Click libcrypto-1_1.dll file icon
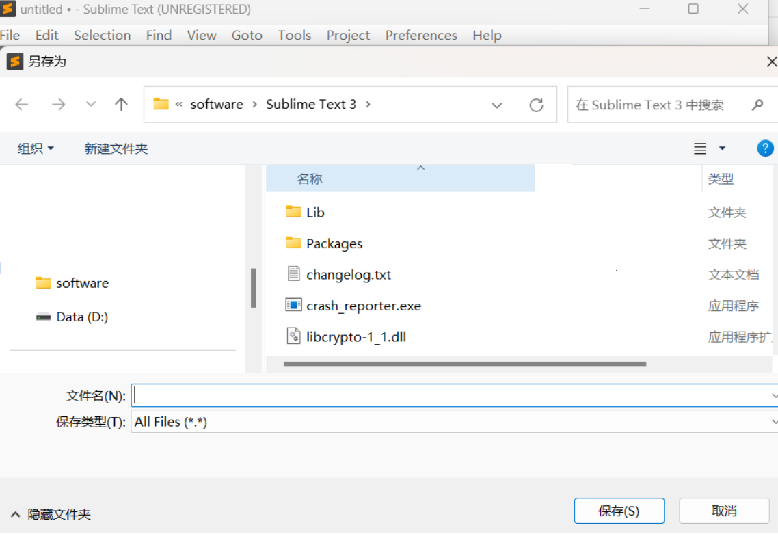778x534 pixels. click(294, 336)
